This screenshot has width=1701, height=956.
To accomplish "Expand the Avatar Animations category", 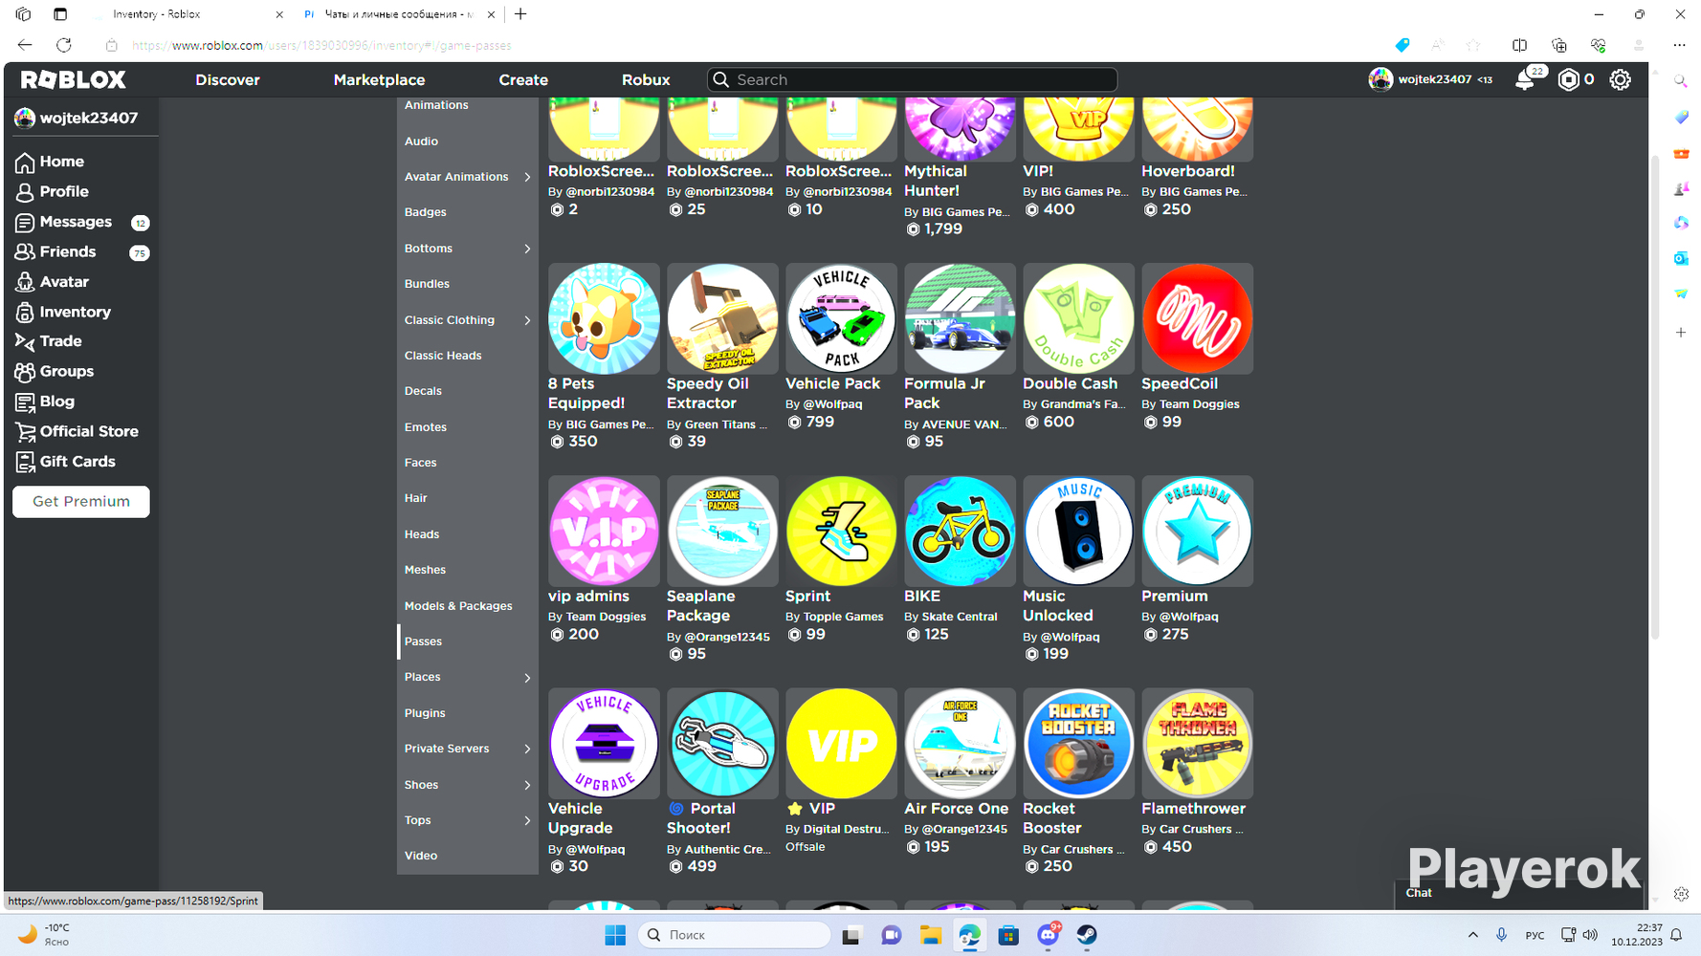I will 527,177.
